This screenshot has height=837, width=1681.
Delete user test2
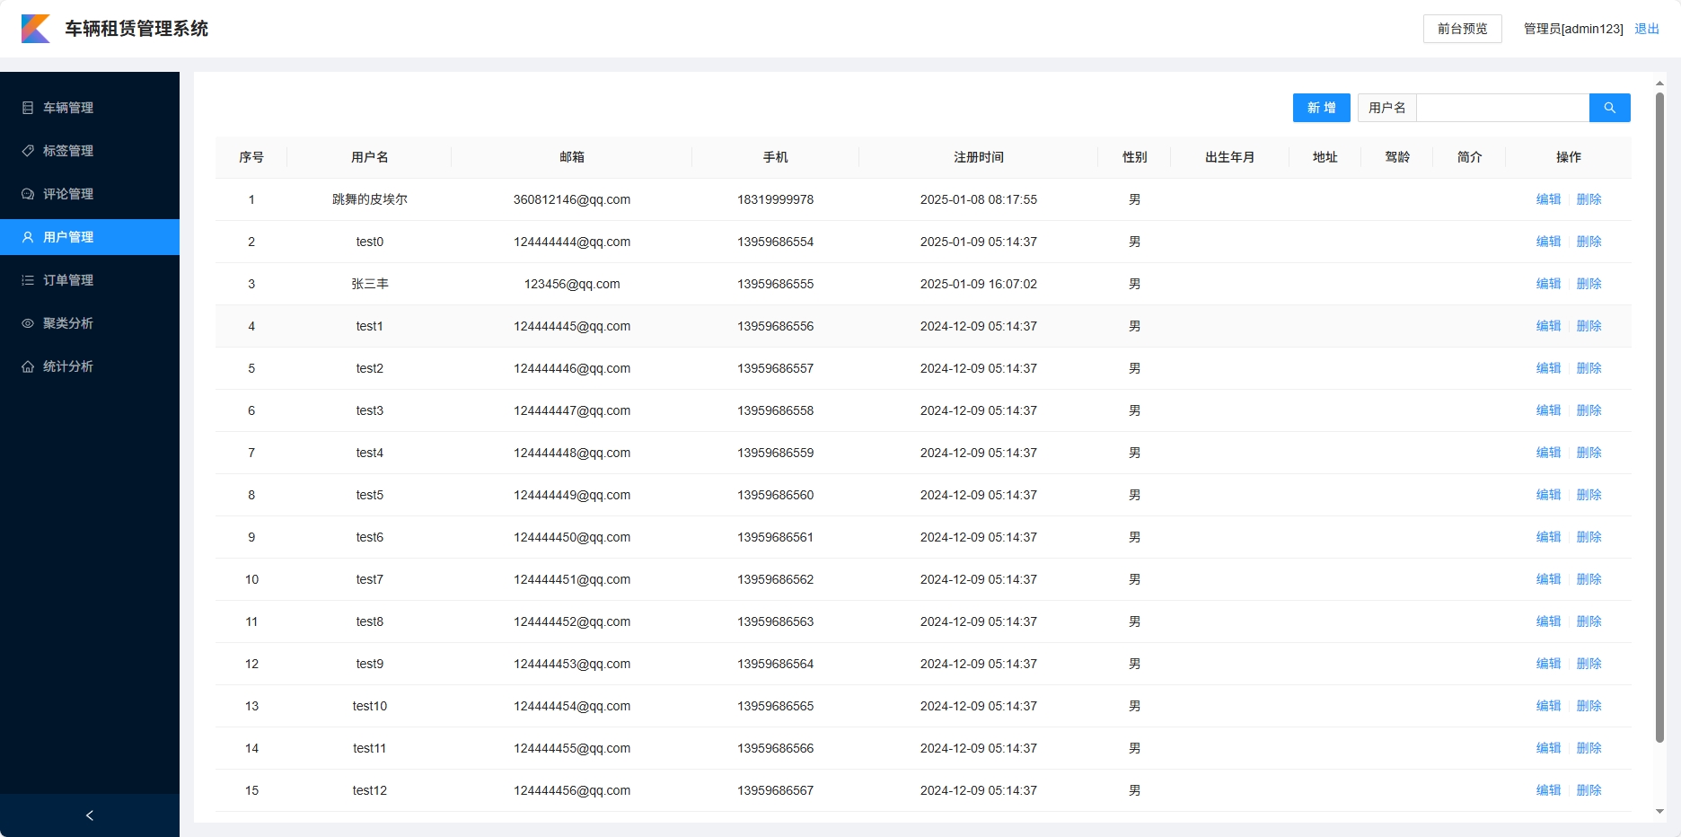pyautogui.click(x=1589, y=368)
